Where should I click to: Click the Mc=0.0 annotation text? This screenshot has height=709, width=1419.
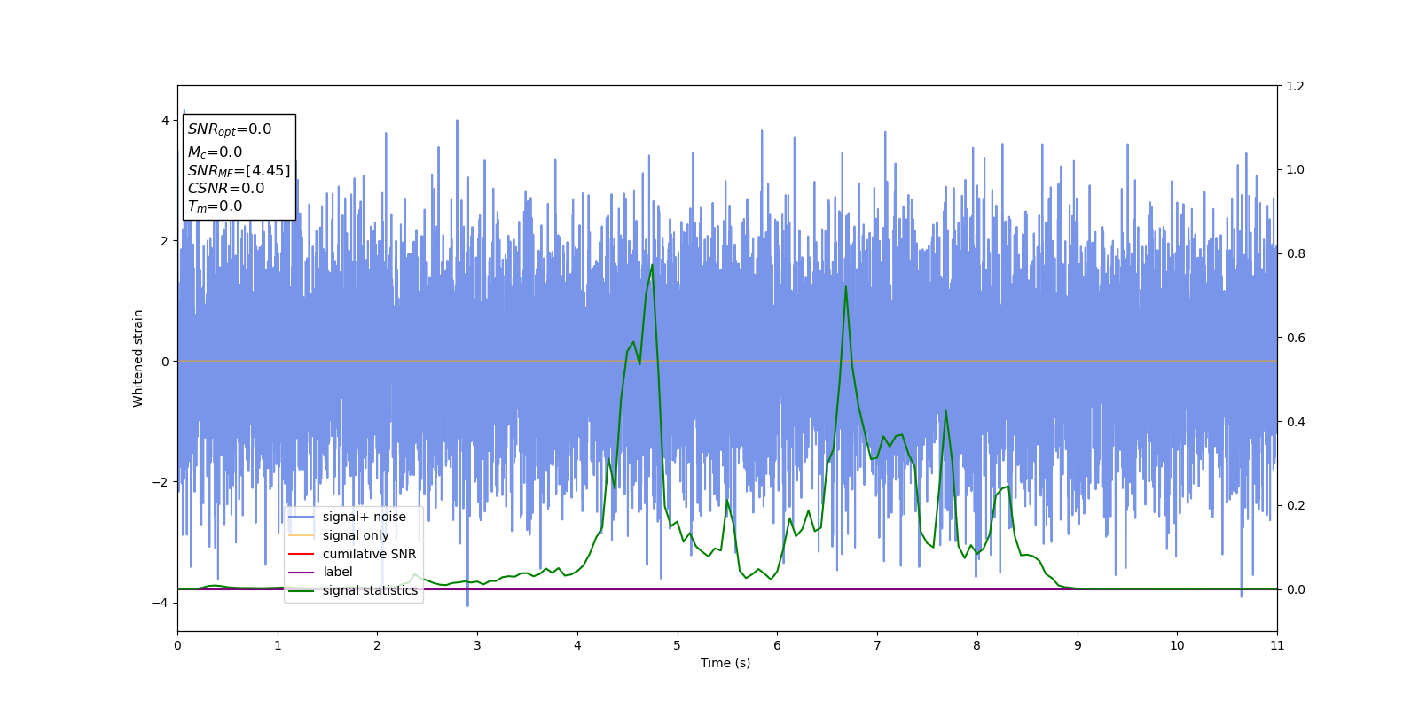(215, 152)
